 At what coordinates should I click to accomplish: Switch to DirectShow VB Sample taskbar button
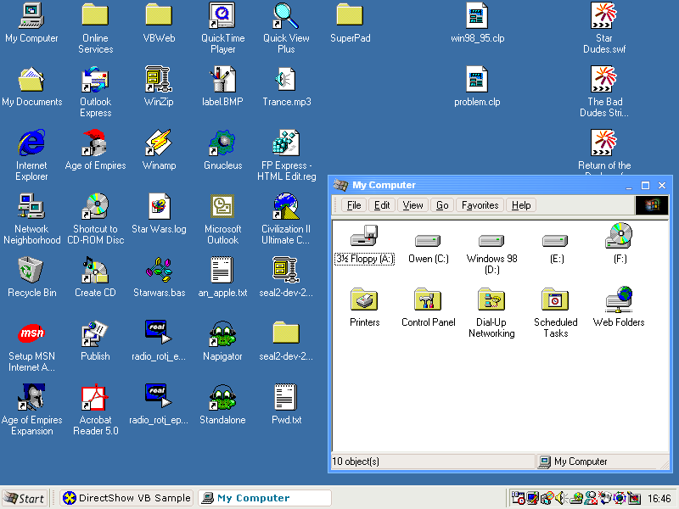tap(127, 498)
